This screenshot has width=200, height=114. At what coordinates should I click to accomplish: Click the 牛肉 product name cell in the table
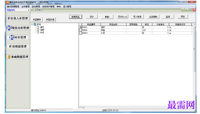point(114,33)
